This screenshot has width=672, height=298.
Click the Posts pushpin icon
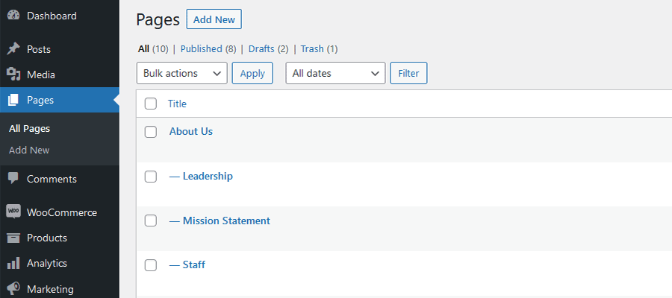[x=13, y=49]
